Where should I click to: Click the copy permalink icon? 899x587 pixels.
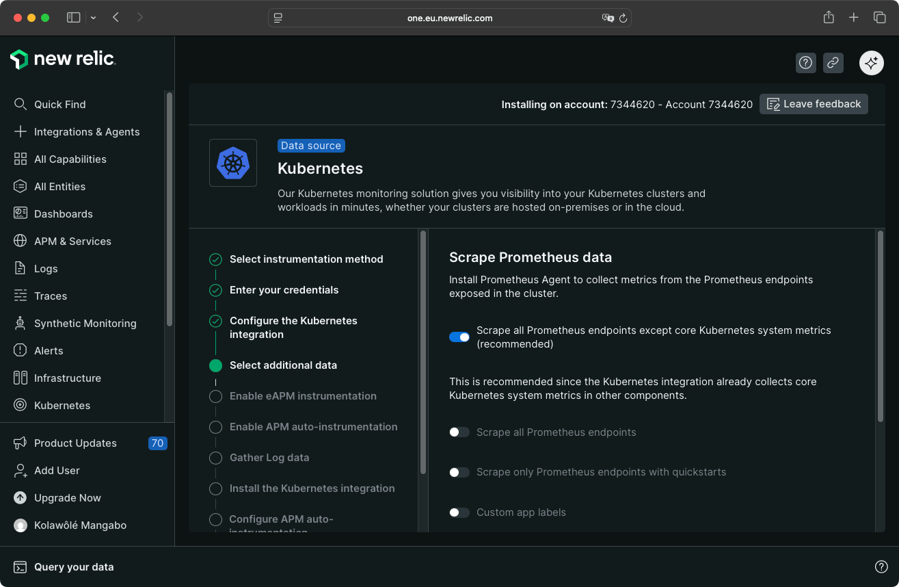click(x=833, y=62)
